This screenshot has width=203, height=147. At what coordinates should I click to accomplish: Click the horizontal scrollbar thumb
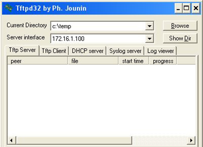pyautogui.click(x=74, y=140)
